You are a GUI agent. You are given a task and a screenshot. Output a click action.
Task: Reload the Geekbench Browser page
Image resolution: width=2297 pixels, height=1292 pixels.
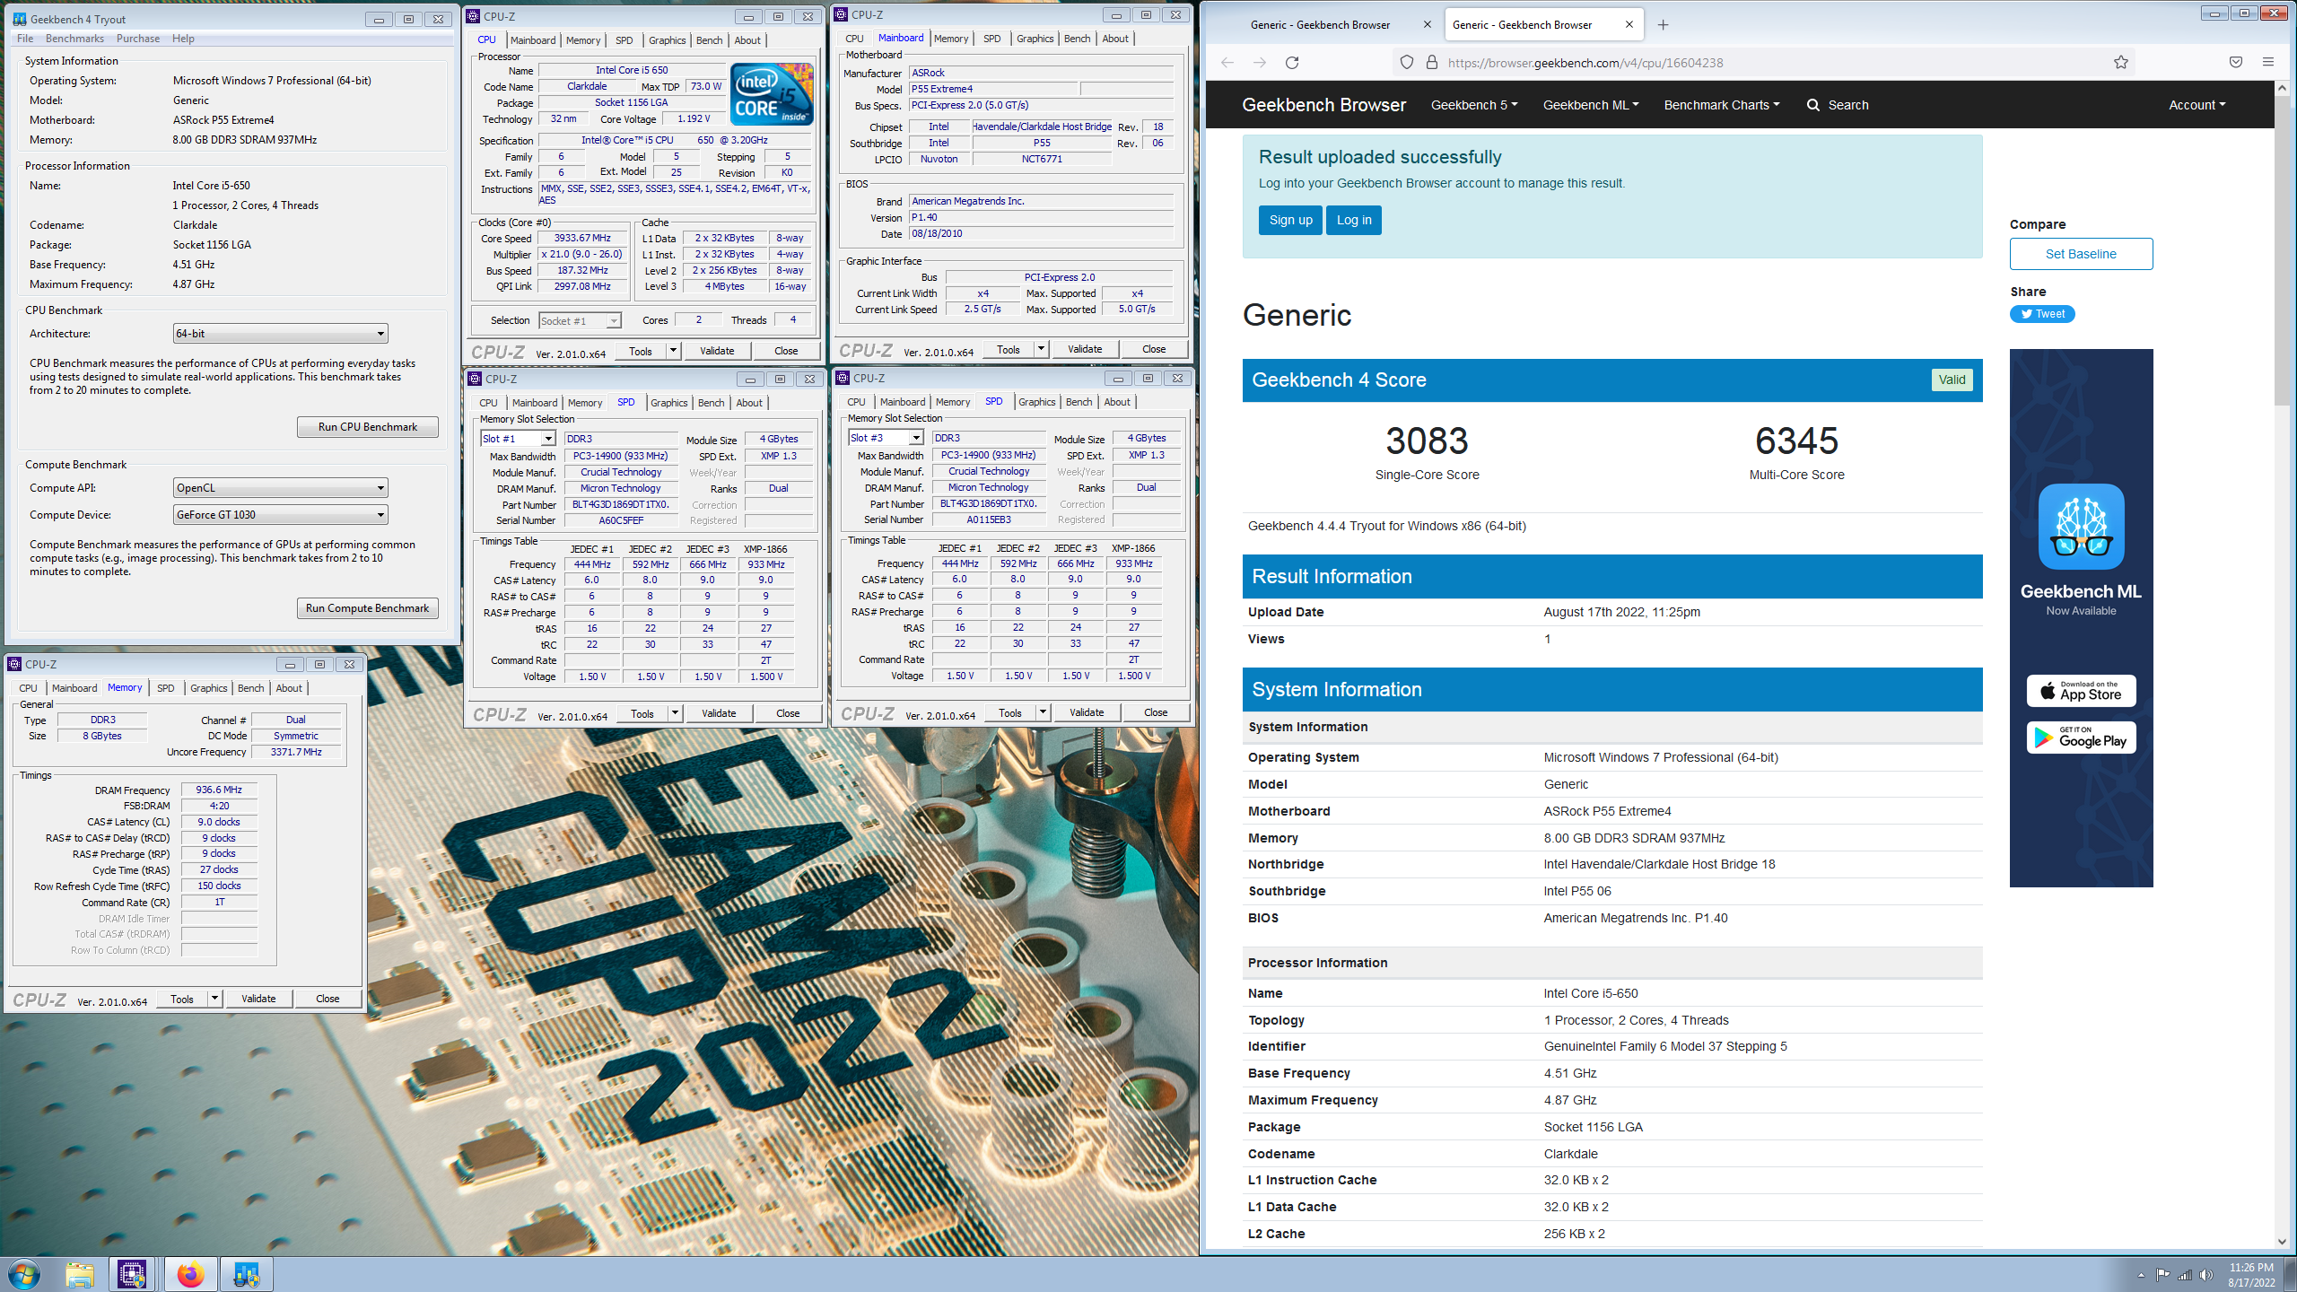coord(1292,62)
